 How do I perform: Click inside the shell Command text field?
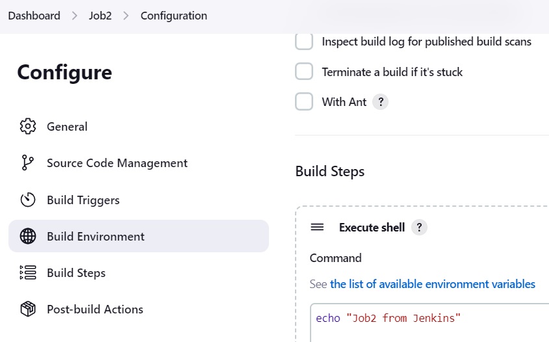pyautogui.click(x=429, y=322)
